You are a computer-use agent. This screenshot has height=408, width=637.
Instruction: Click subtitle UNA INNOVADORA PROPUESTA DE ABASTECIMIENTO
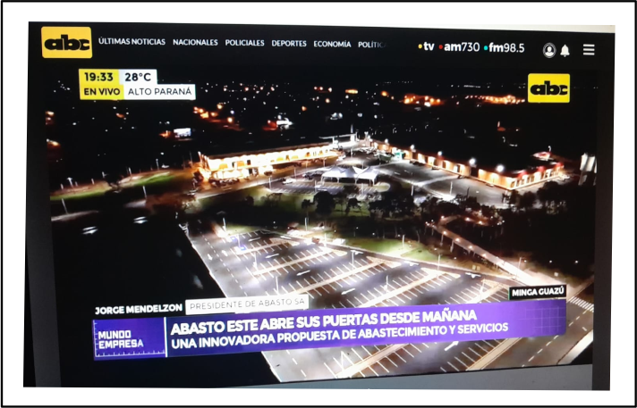pos(339,337)
